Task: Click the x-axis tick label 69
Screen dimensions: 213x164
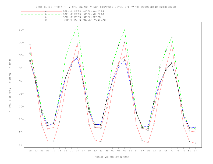Action: coord(166,151)
